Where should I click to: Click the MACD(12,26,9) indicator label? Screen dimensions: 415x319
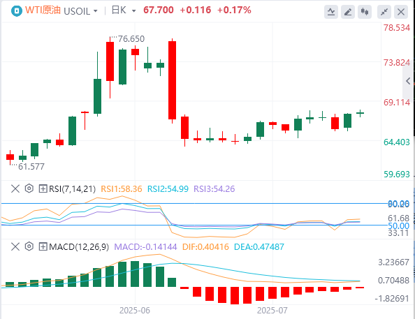coord(79,247)
